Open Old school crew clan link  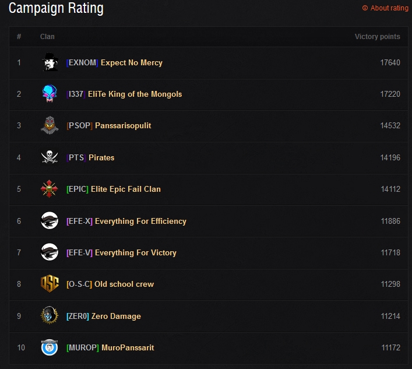click(124, 284)
